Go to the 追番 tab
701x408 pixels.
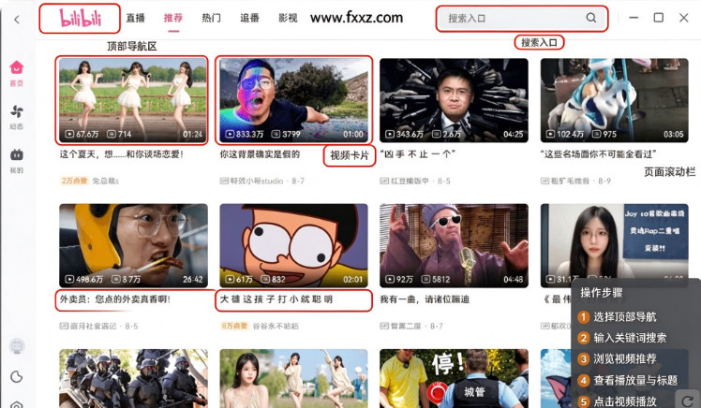(x=249, y=18)
